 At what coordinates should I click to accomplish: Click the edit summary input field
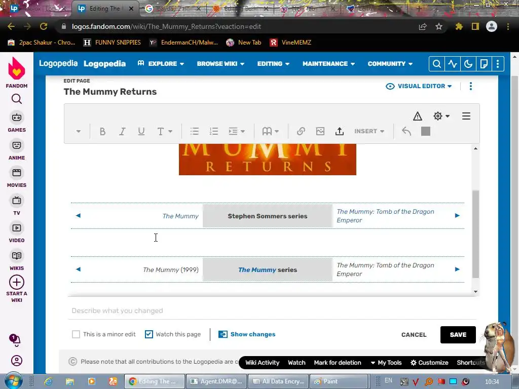pos(272,310)
